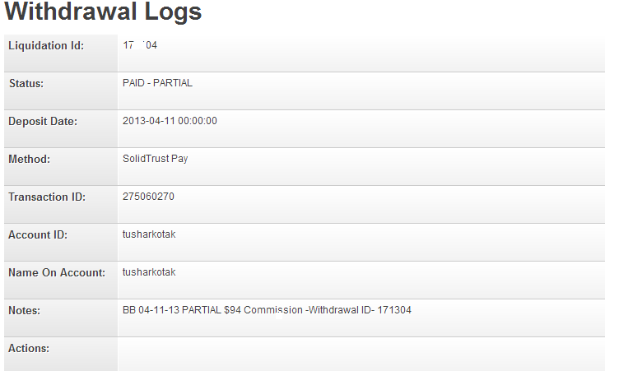This screenshot has height=371, width=619.
Task: Click the Deposit Date label
Action: 43,121
